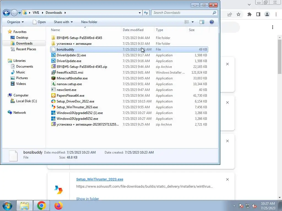Open recent locations dropdown beside navigation arrows
The width and height of the screenshot is (282, 211).
[x=20, y=13]
